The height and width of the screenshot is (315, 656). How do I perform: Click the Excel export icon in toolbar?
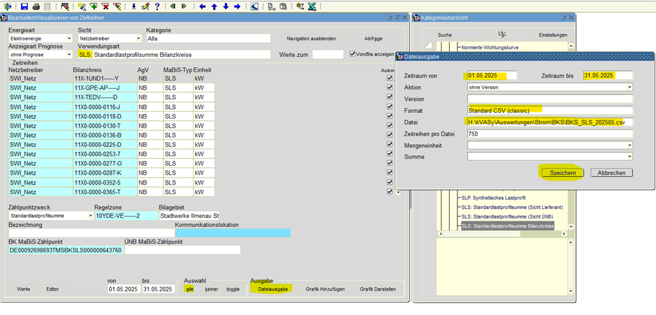point(312,6)
